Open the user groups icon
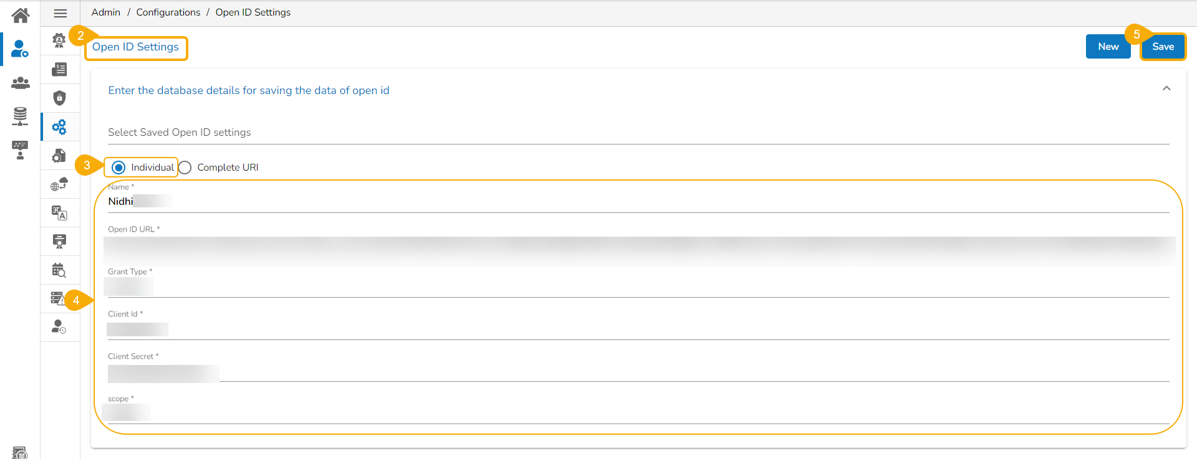The width and height of the screenshot is (1197, 459). coord(20,82)
